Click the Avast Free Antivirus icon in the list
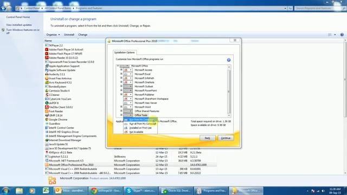 pyautogui.click(x=47, y=78)
